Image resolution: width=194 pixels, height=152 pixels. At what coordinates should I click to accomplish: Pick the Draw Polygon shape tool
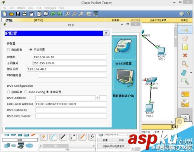184,73
